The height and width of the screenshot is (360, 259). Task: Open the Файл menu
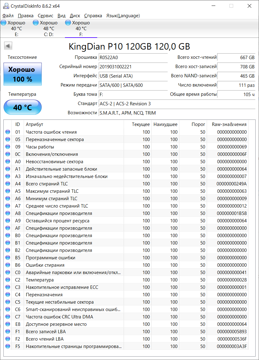click(8, 16)
